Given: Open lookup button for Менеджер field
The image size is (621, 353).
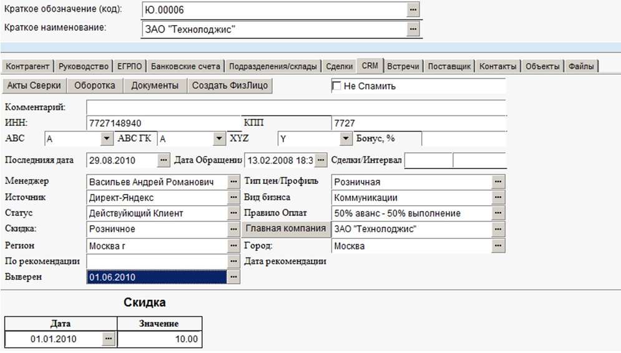Looking at the screenshot, I should coord(233,181).
